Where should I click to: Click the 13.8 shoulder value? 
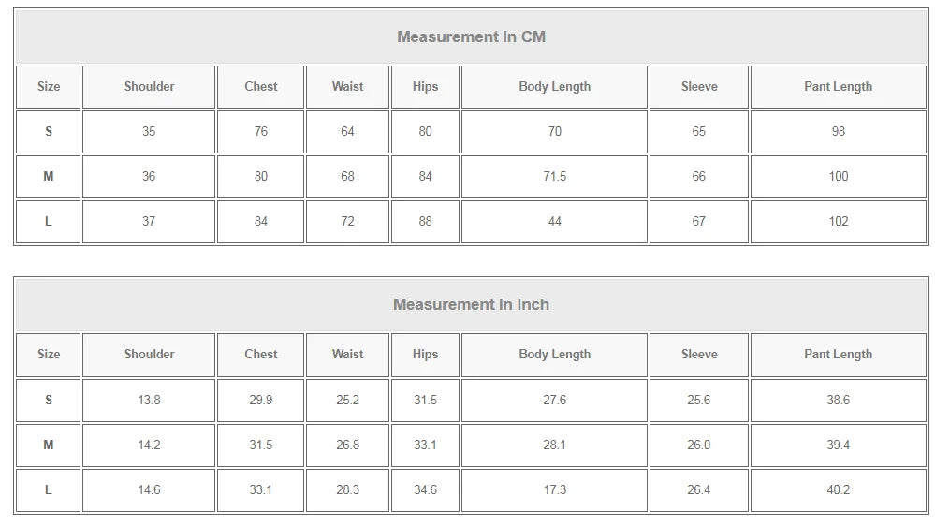pyautogui.click(x=149, y=401)
